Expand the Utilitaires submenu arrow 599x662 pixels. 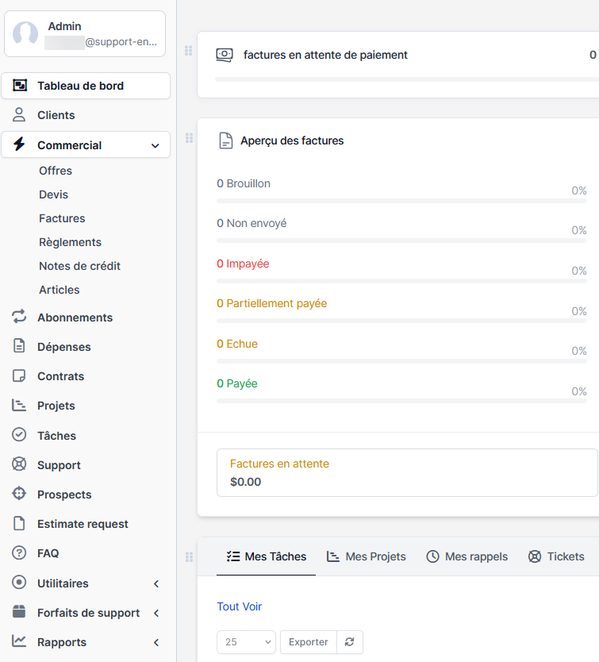pos(156,583)
